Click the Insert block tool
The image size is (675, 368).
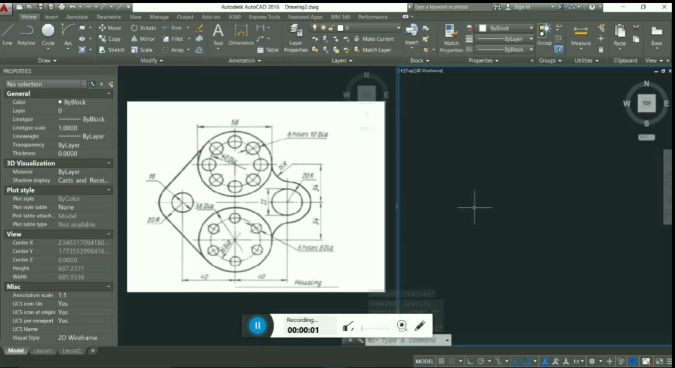412,35
